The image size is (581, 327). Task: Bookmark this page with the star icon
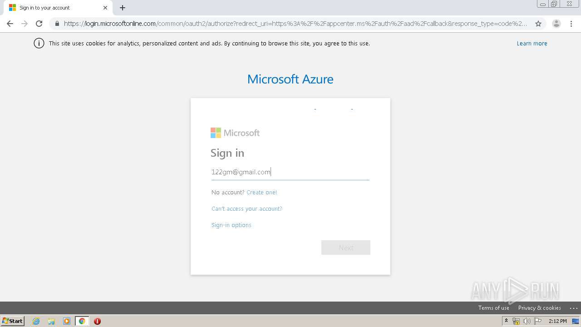click(538, 24)
